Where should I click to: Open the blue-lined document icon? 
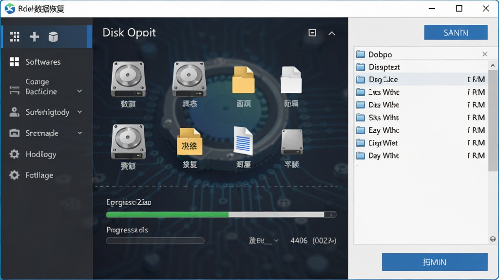coord(244,141)
